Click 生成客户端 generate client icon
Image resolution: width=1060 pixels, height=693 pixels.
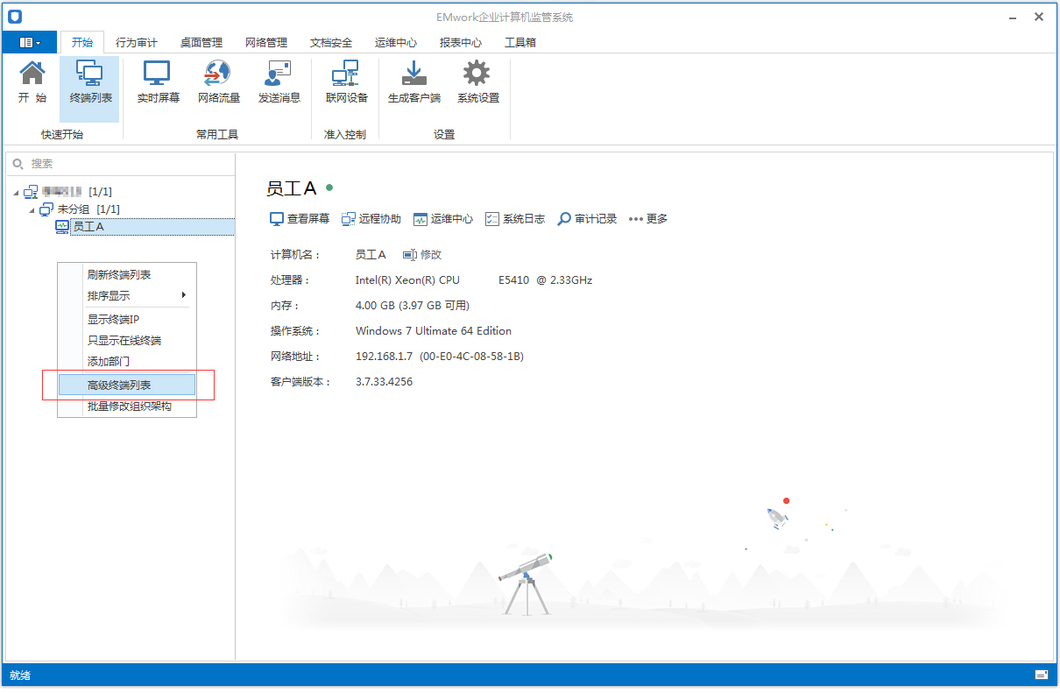pyautogui.click(x=413, y=83)
